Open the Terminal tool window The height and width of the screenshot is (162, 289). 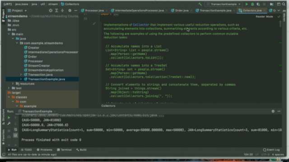coord(64,150)
